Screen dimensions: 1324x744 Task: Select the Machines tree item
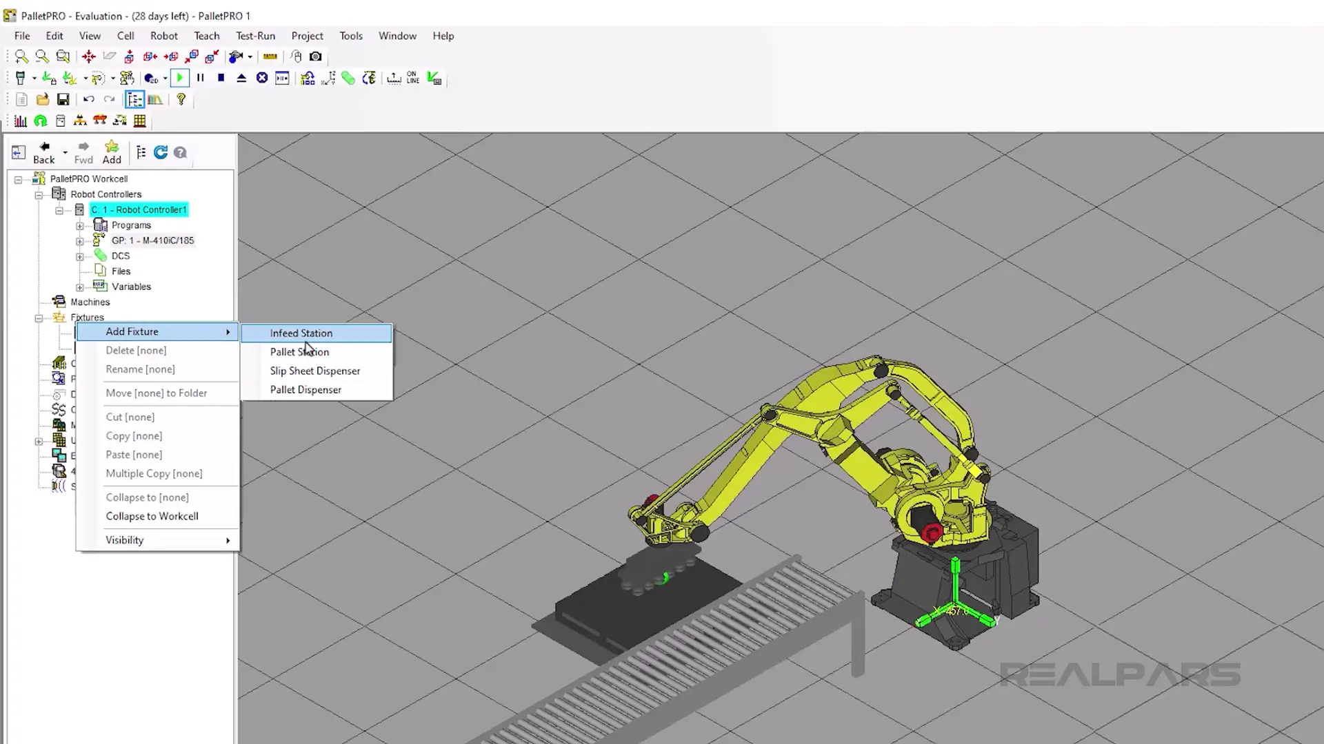click(90, 302)
